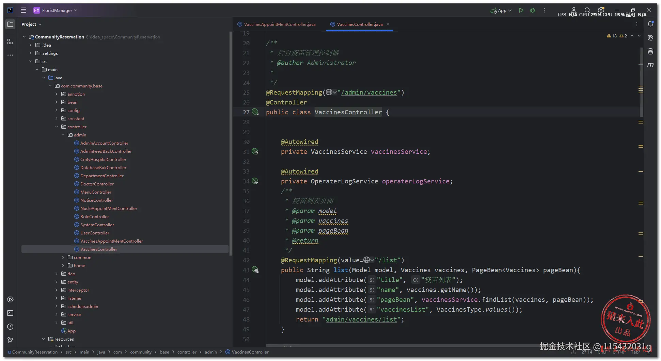Start debugging the App configuration
Viewport: 661px width, 361px height.
tap(533, 10)
